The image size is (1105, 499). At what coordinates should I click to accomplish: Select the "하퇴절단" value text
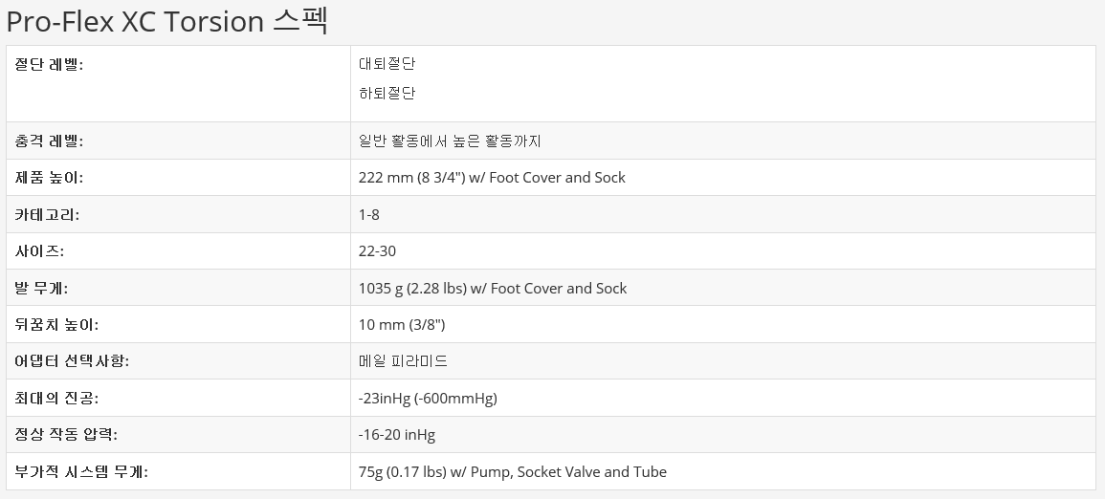point(387,93)
